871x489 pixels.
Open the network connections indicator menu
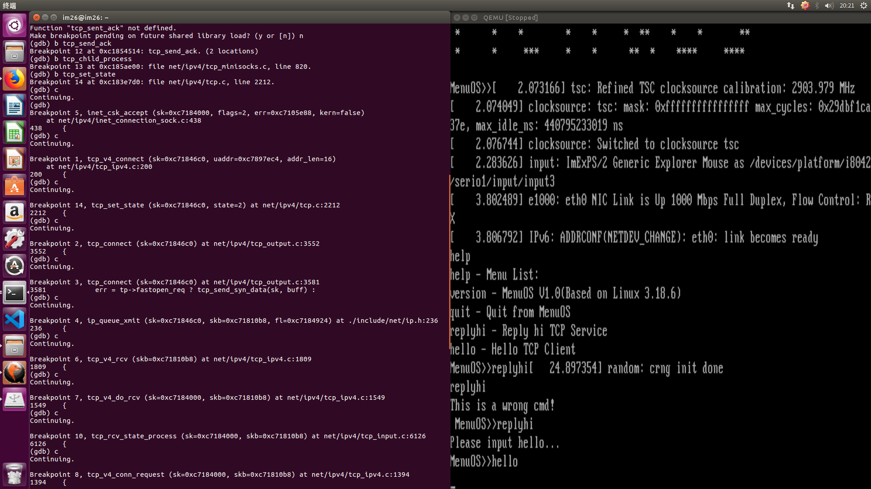click(791, 5)
